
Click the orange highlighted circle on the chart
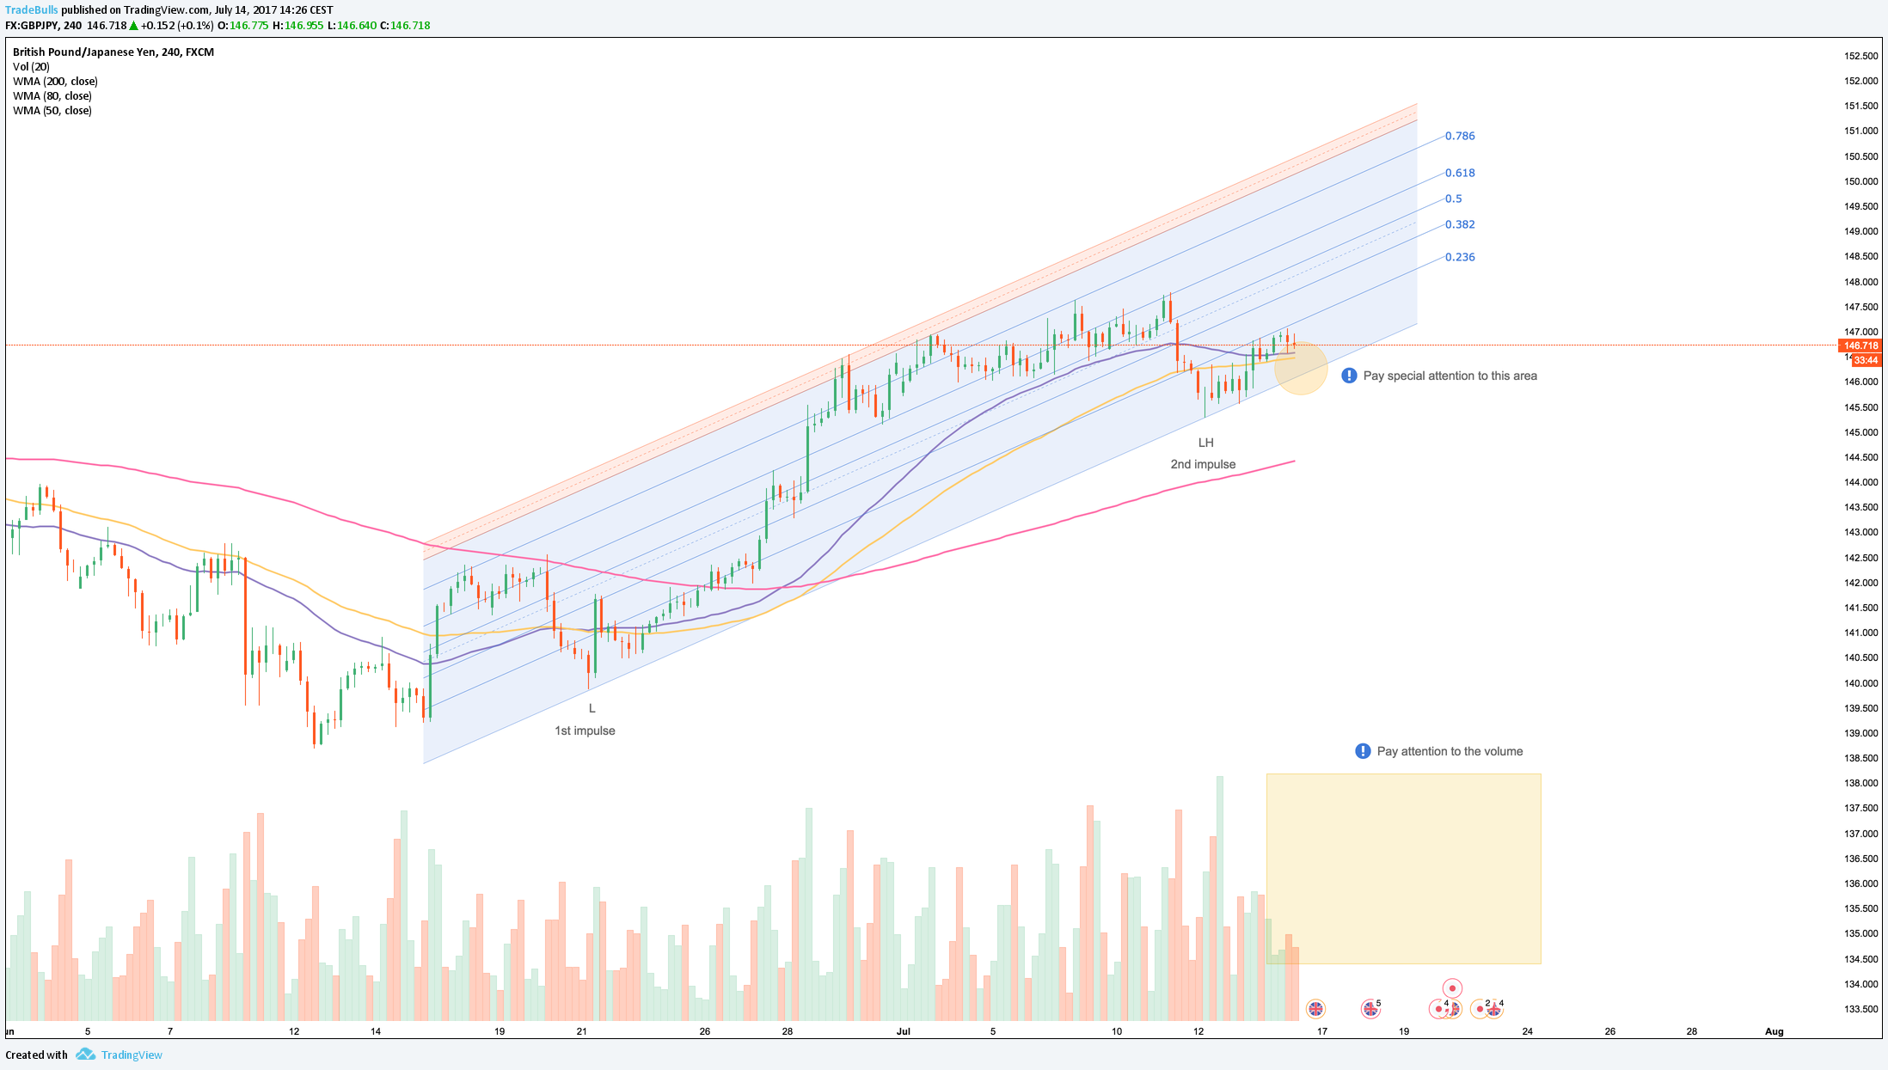click(1301, 368)
